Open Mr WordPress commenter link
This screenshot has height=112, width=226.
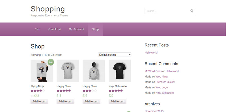pos(153,71)
